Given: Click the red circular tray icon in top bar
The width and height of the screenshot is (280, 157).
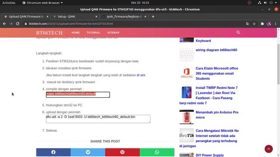Looking at the screenshot, I should [249, 3].
